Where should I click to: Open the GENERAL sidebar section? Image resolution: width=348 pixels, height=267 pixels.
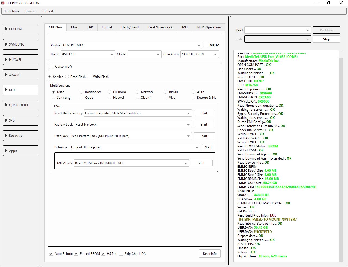(x=20, y=29)
